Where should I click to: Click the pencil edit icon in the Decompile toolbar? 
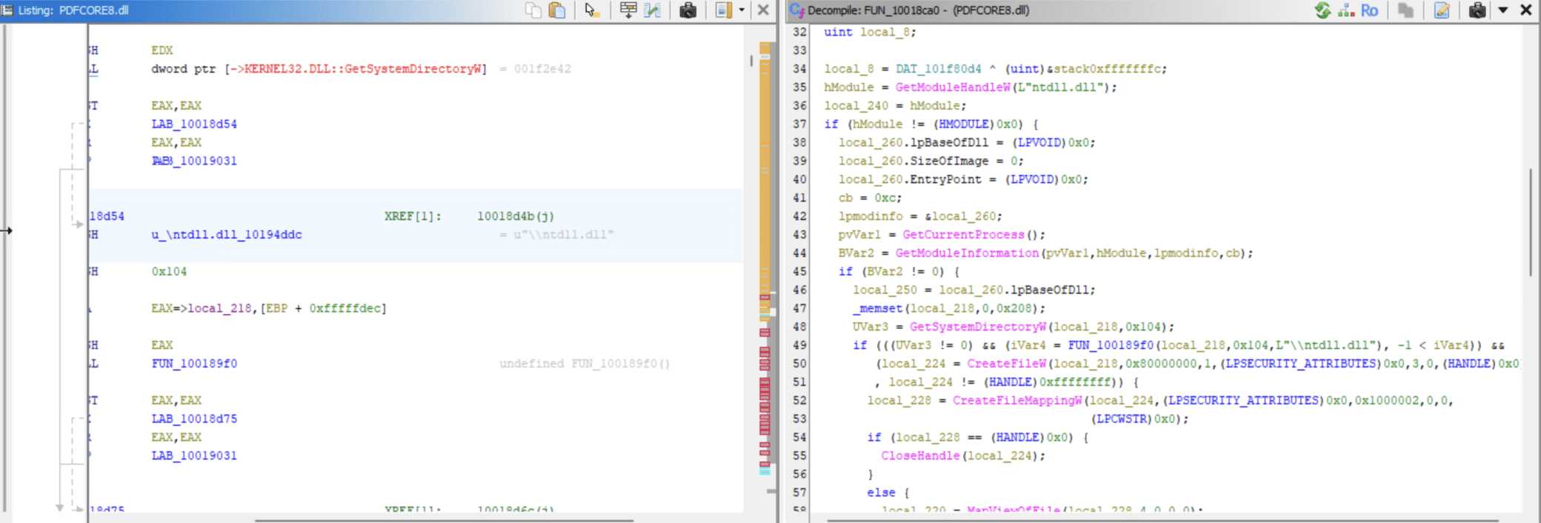coord(1442,10)
